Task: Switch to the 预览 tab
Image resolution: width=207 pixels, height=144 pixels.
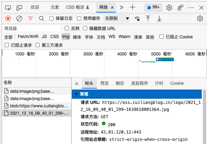Action: coord(104,83)
